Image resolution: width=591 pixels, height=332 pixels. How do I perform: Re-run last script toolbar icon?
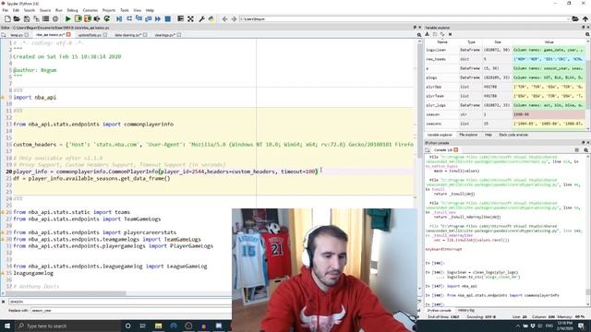(x=107, y=18)
